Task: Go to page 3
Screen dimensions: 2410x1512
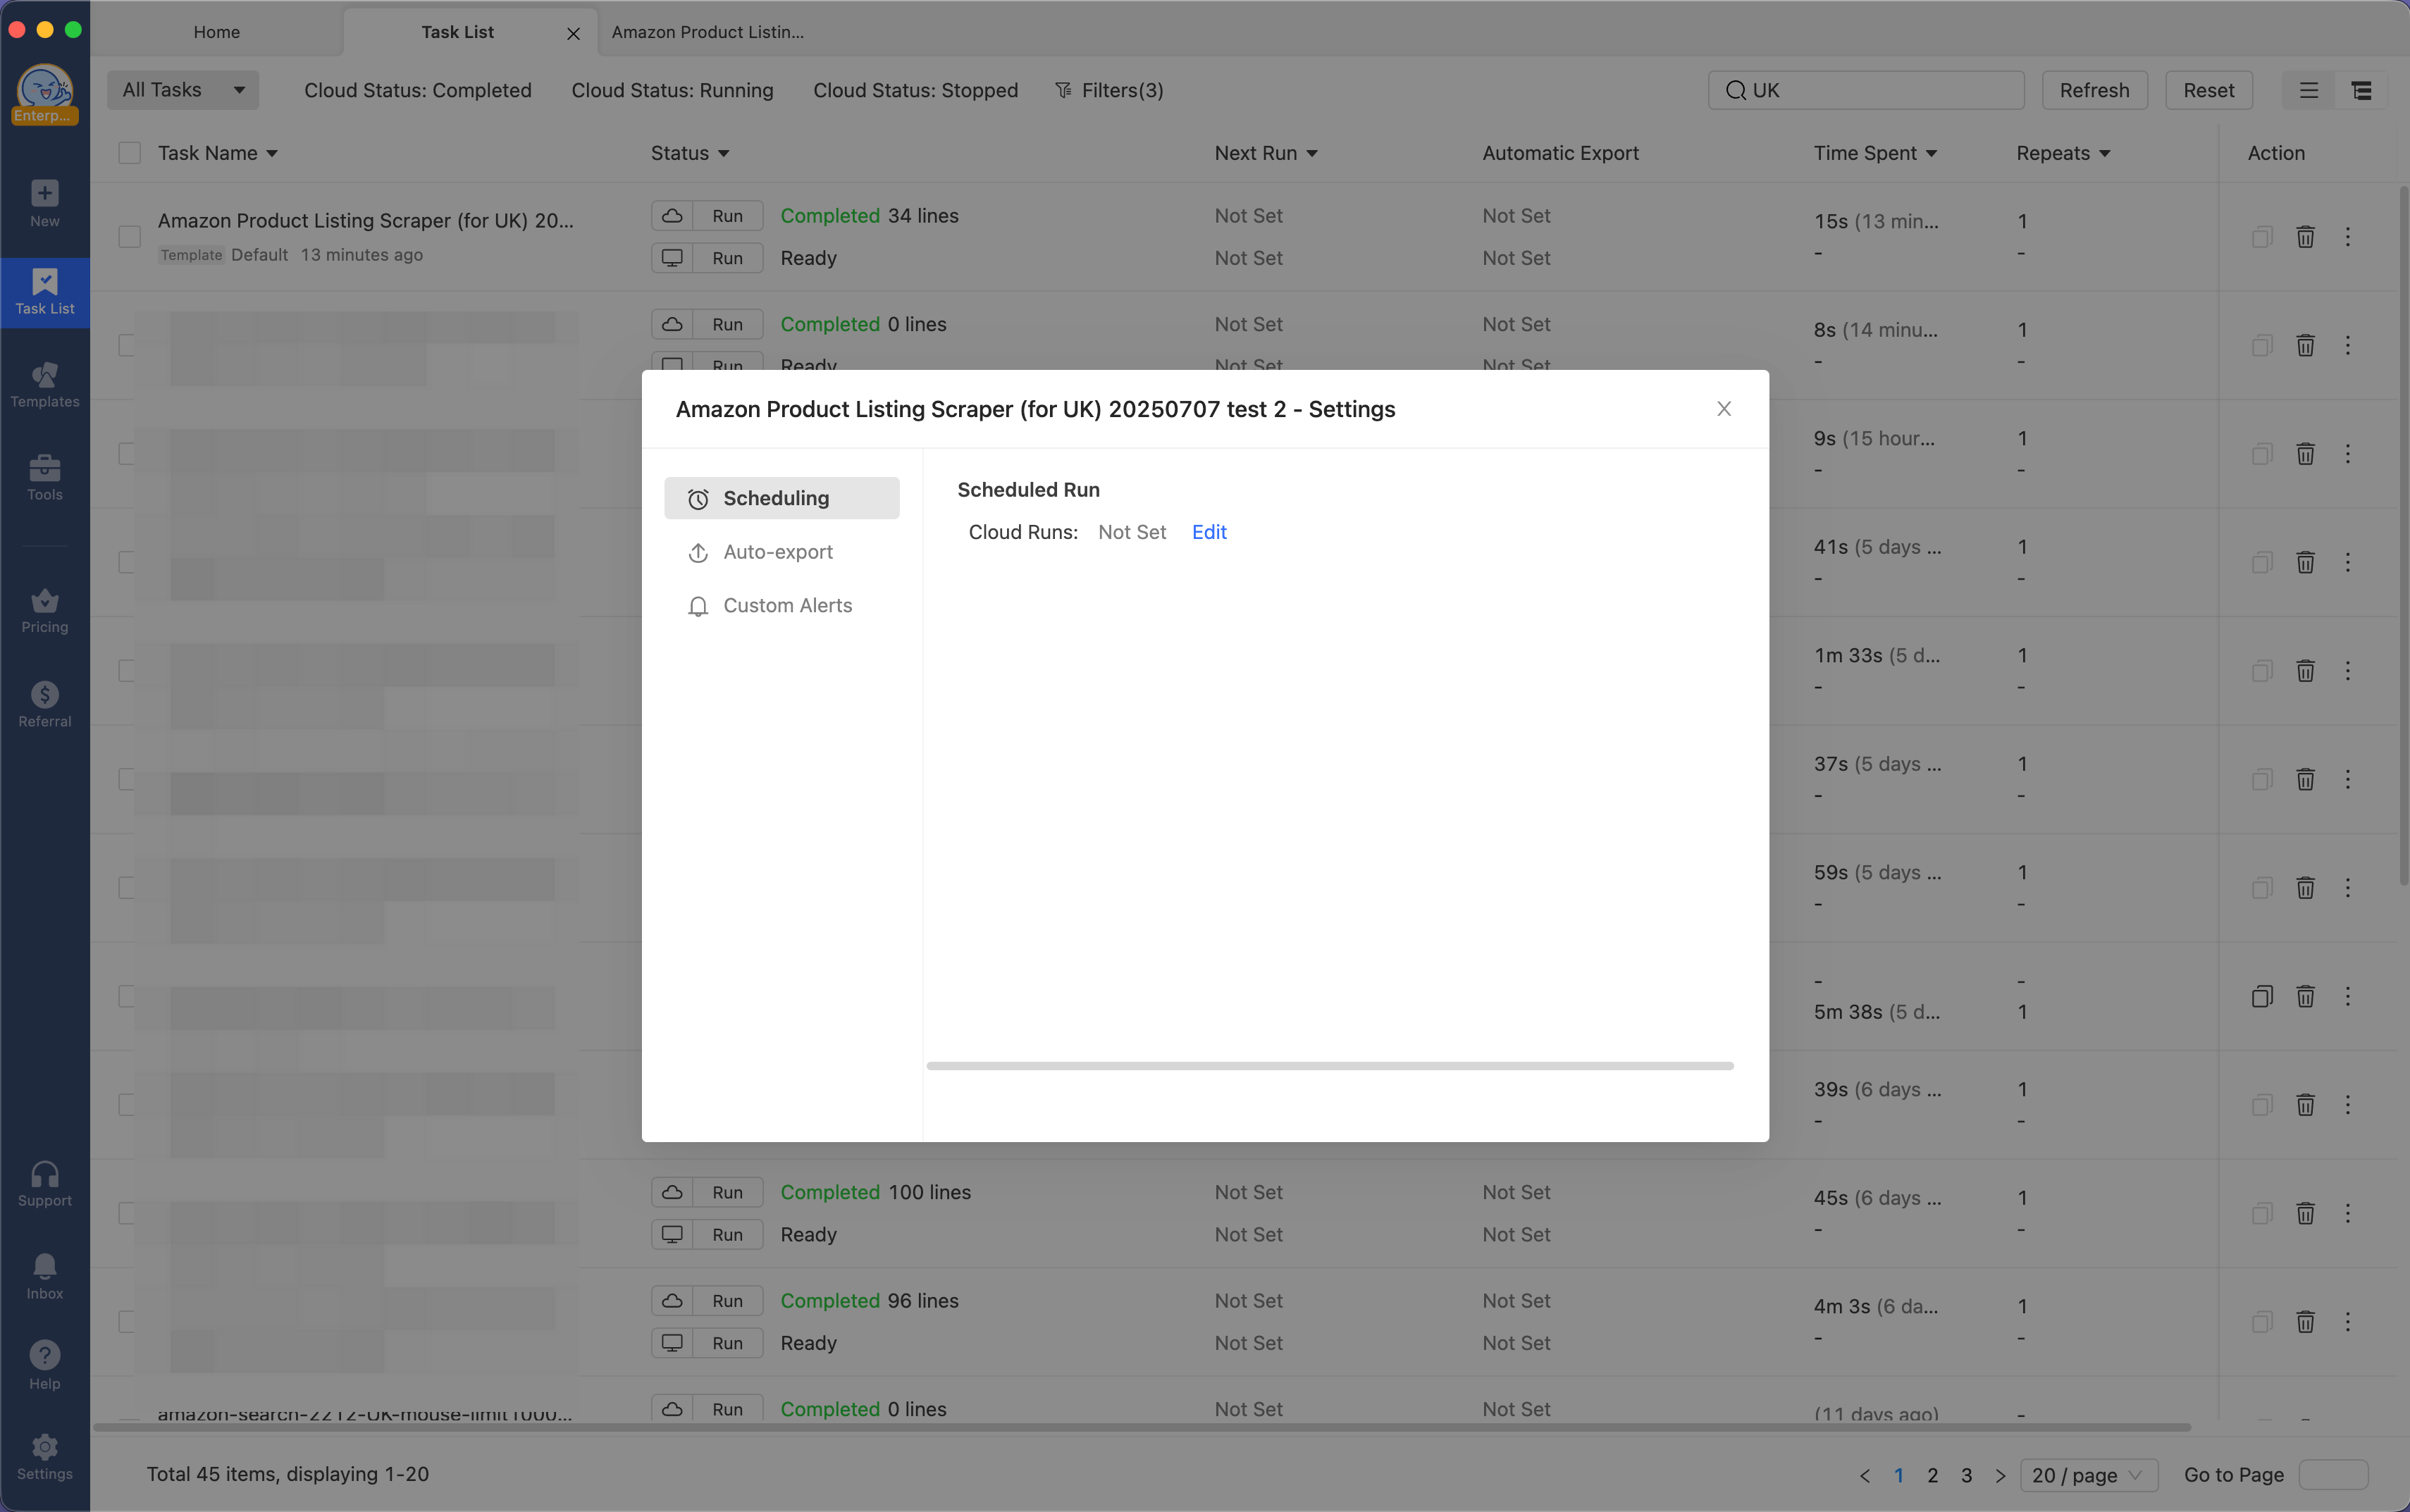Action: [1966, 1475]
